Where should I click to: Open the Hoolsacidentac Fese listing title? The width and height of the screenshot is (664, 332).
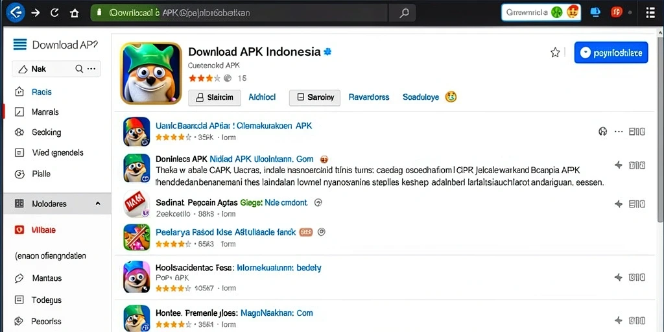tap(239, 268)
